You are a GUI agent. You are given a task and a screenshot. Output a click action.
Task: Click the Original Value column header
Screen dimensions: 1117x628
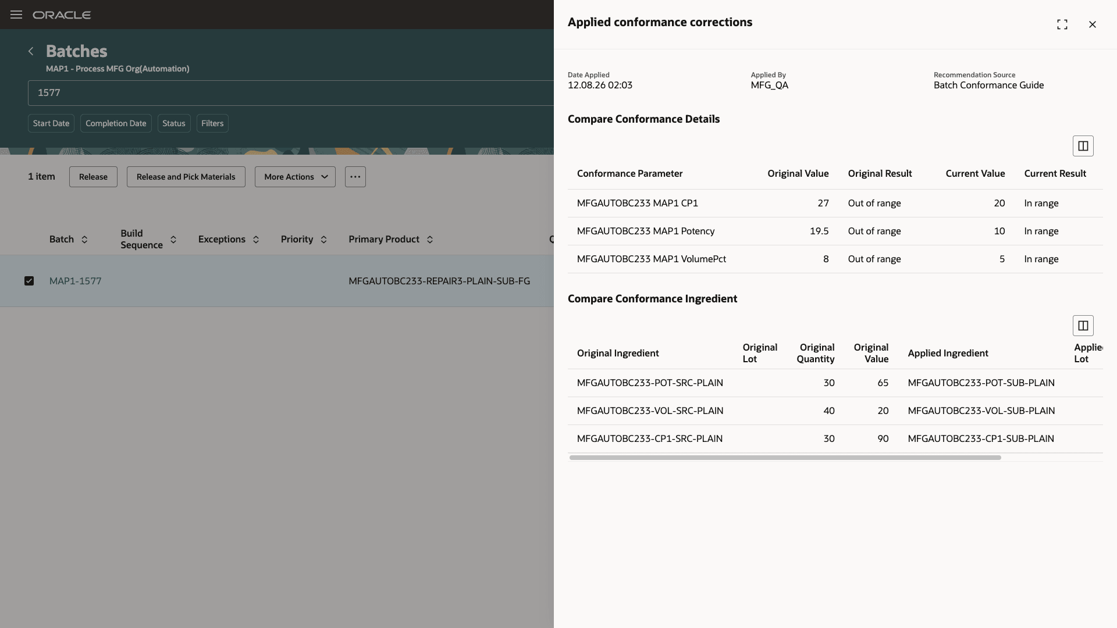coord(798,173)
